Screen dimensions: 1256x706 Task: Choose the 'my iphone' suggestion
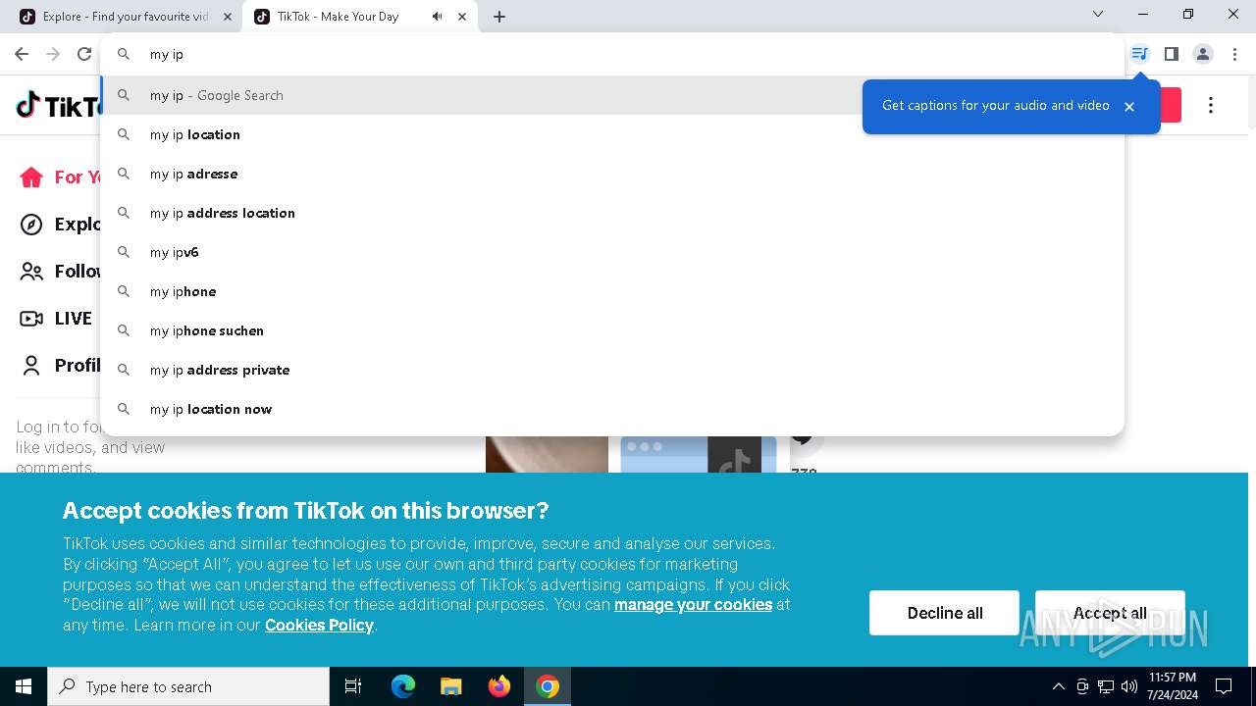click(611, 291)
